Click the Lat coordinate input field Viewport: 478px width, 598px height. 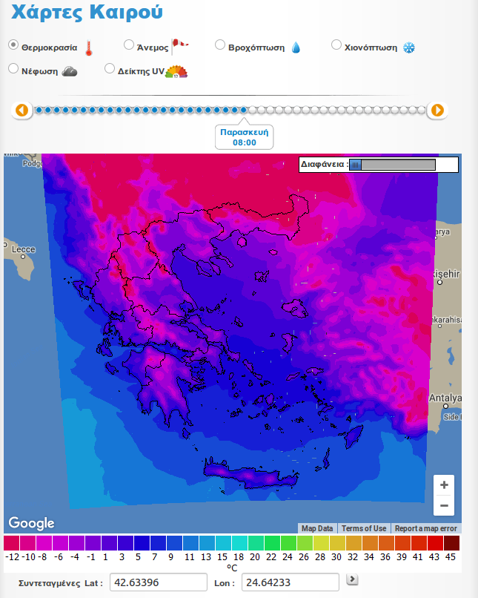point(159,582)
